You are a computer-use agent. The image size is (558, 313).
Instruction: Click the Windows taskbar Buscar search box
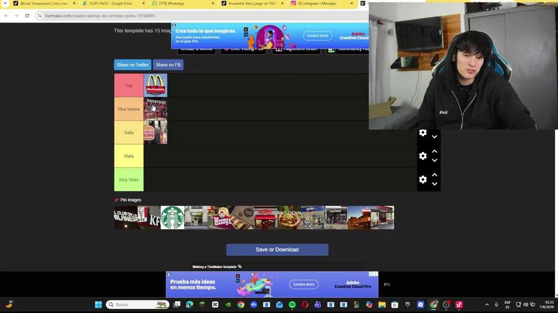(138, 305)
